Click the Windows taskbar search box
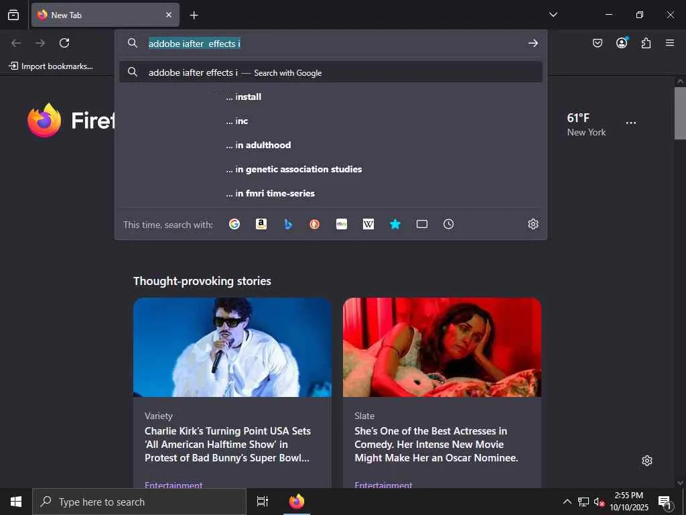Viewport: 686px width, 515px height. [x=139, y=502]
